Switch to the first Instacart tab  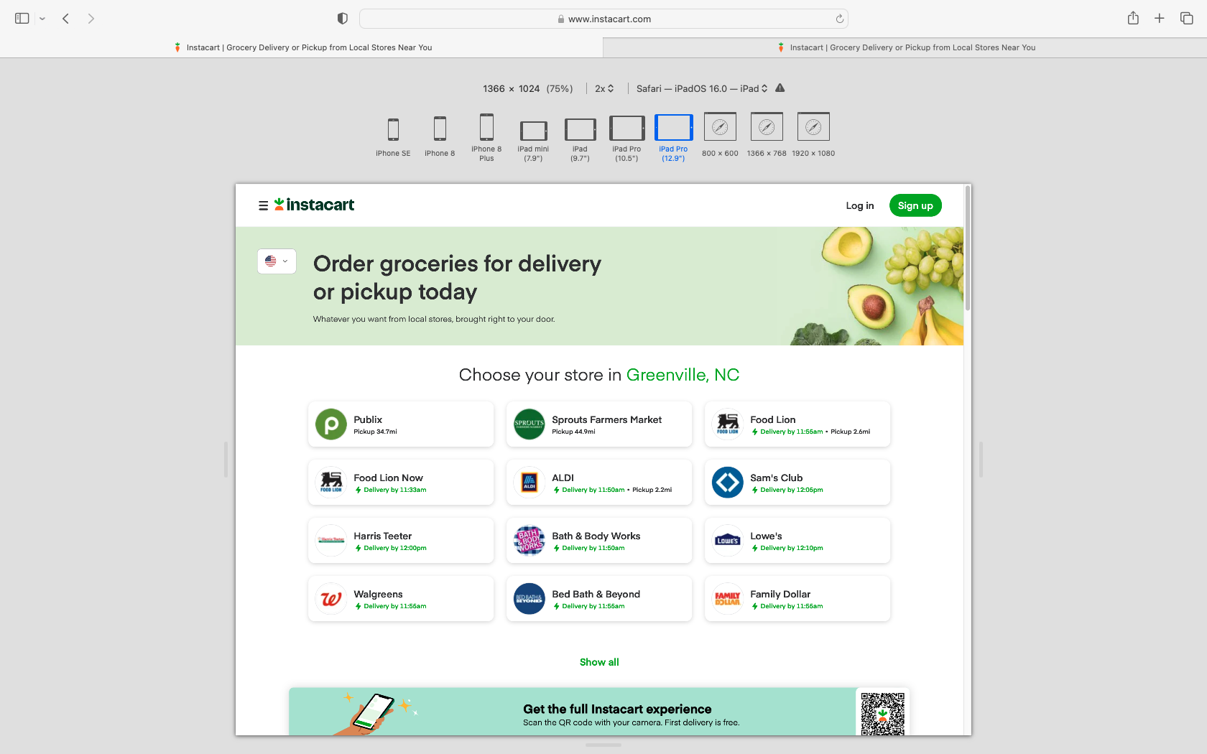click(302, 47)
